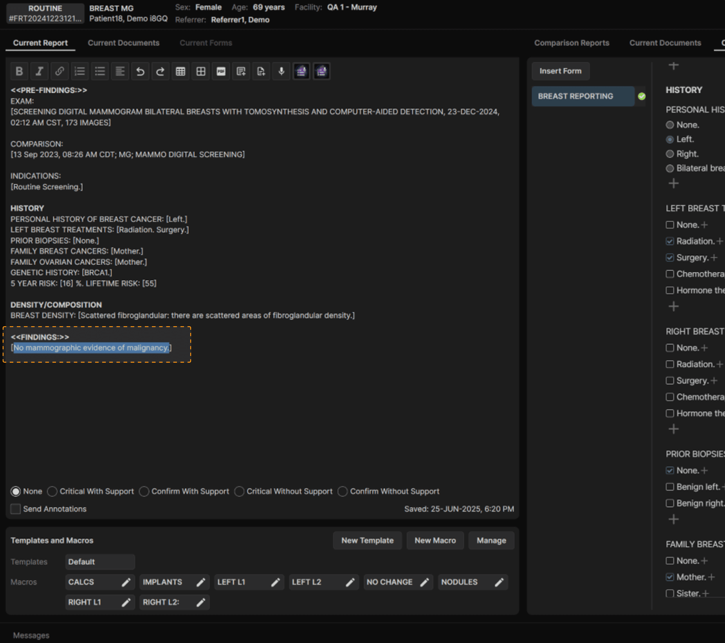Image resolution: width=725 pixels, height=643 pixels.
Task: Click the PQS toolbar icon
Action: pos(221,71)
